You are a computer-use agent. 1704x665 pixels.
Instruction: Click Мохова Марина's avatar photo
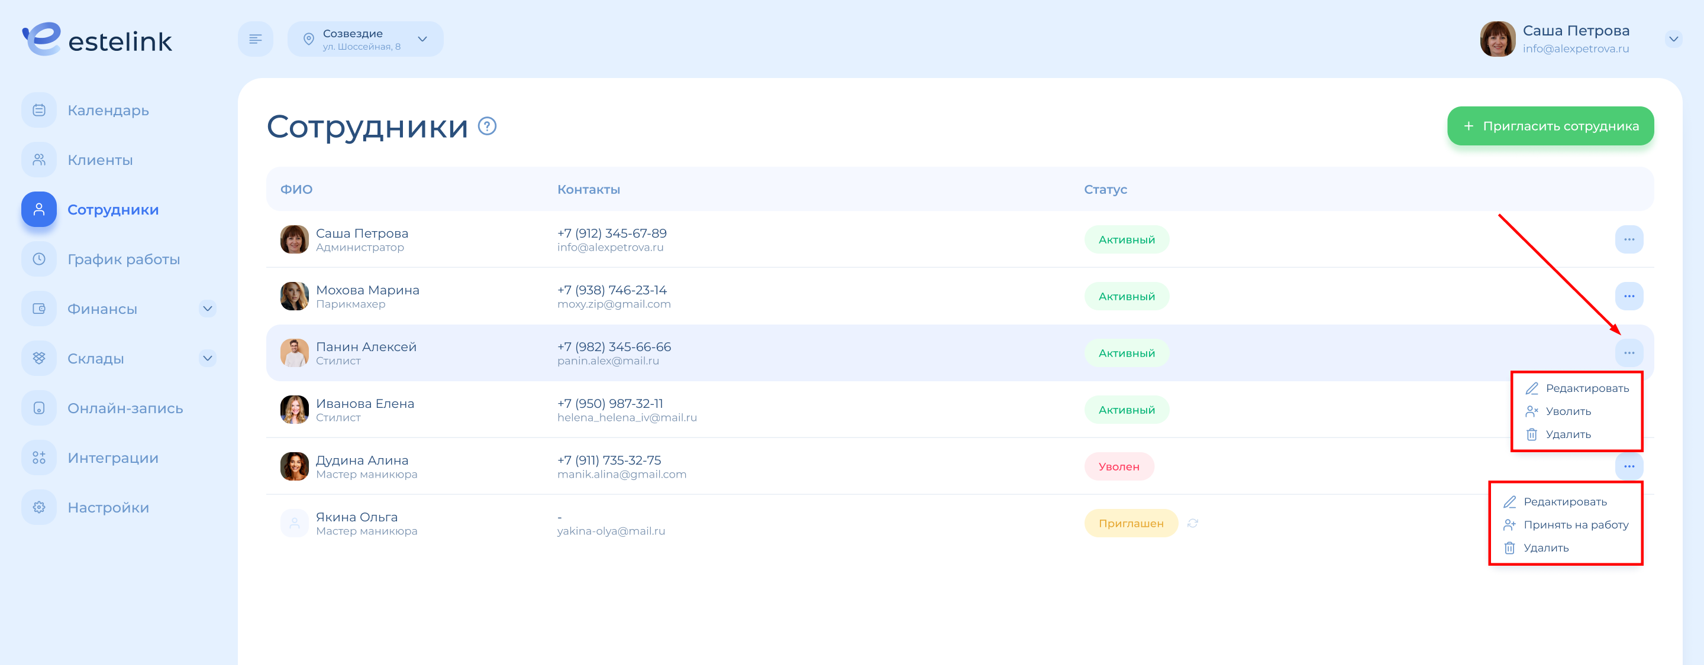coord(295,296)
